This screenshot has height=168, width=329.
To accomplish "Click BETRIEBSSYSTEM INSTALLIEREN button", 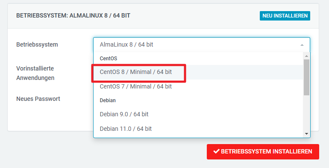I will [x=263, y=152].
